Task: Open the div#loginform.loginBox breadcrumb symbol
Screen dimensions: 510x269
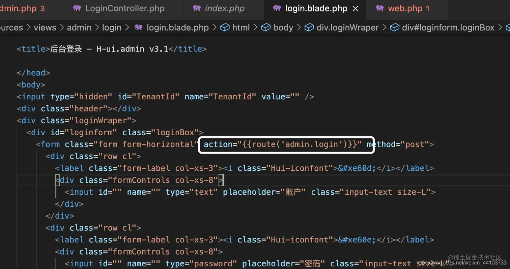Action: coord(448,27)
